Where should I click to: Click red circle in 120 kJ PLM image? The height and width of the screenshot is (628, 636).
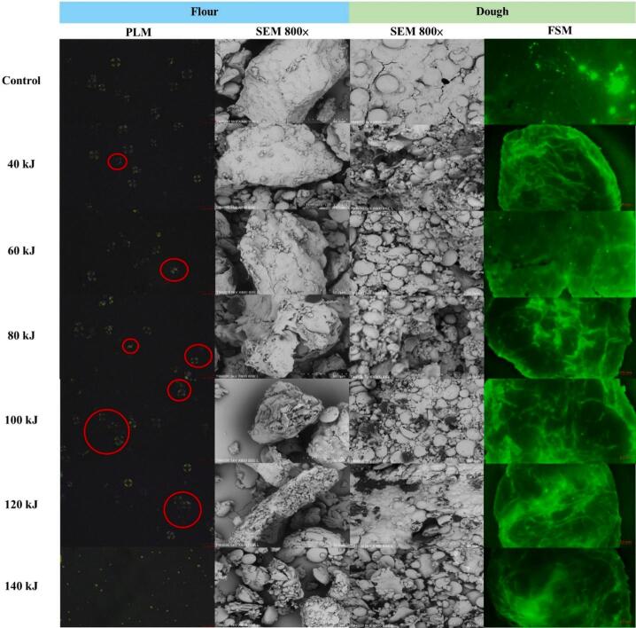pos(182,509)
